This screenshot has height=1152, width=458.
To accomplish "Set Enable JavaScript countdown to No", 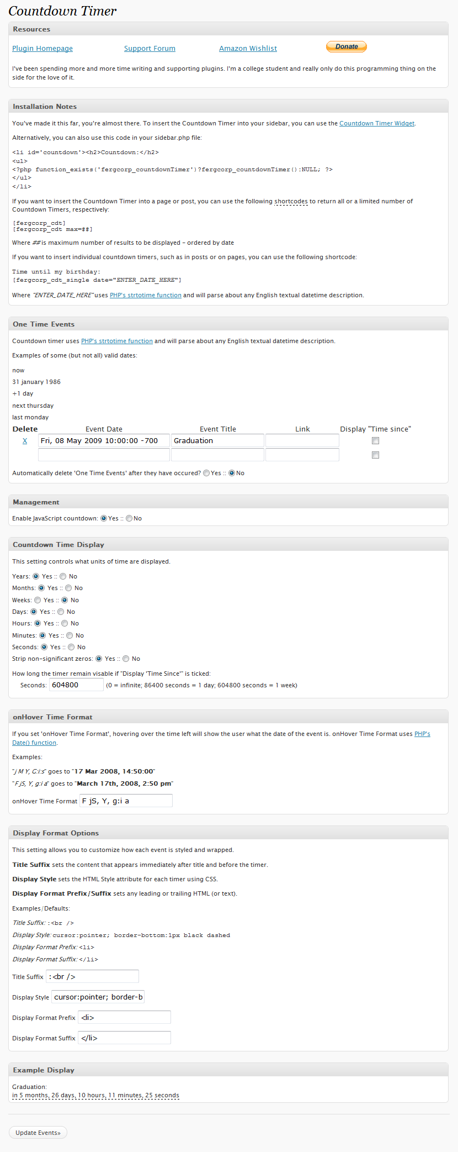I will pyautogui.click(x=129, y=519).
